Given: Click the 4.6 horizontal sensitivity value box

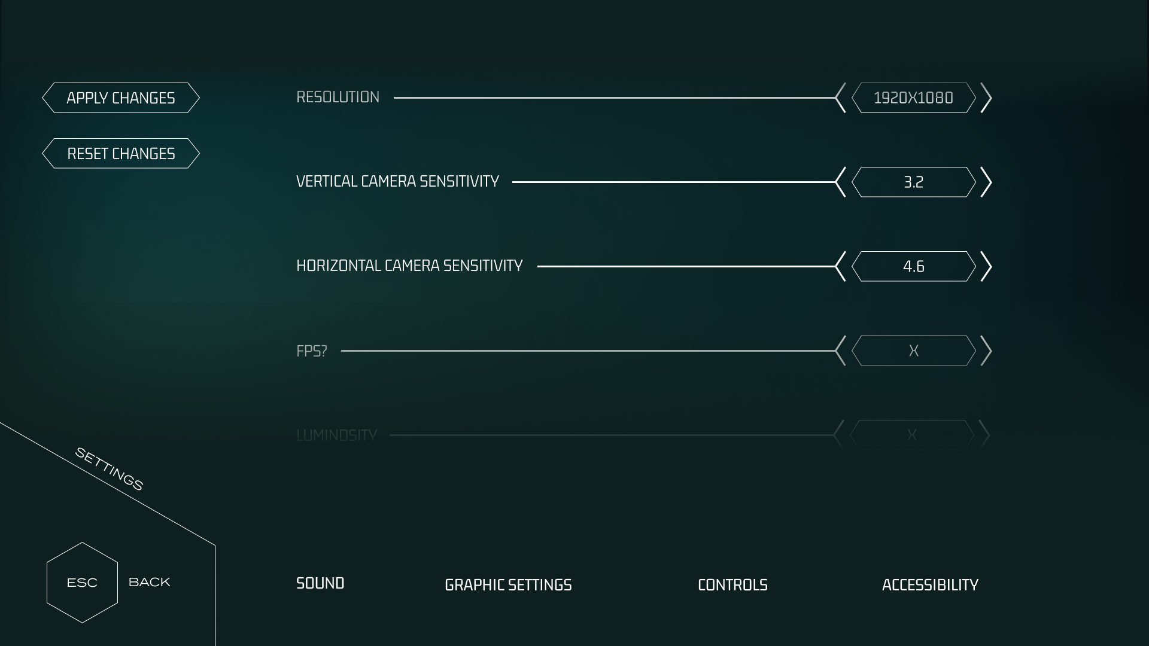Looking at the screenshot, I should click(913, 266).
